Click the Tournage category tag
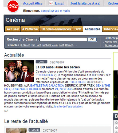This screenshot has width=118, height=133. (34, 130)
